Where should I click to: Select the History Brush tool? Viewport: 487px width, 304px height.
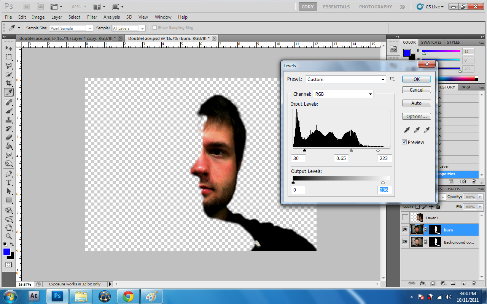(x=8, y=128)
